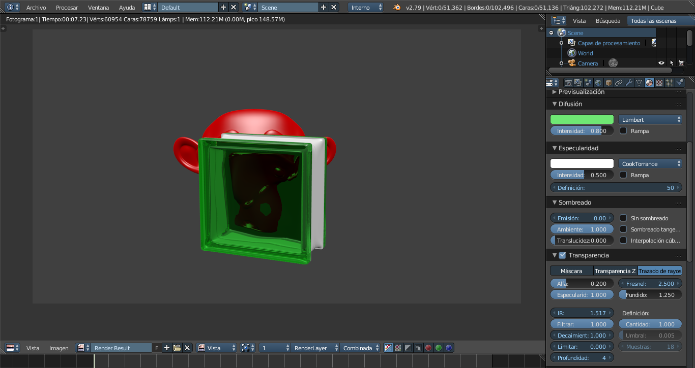
Task: Open the CookTorrance specular shader dropdown
Action: click(650, 163)
